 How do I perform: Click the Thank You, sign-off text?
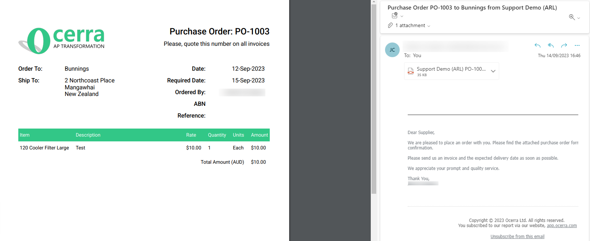tap(419, 179)
